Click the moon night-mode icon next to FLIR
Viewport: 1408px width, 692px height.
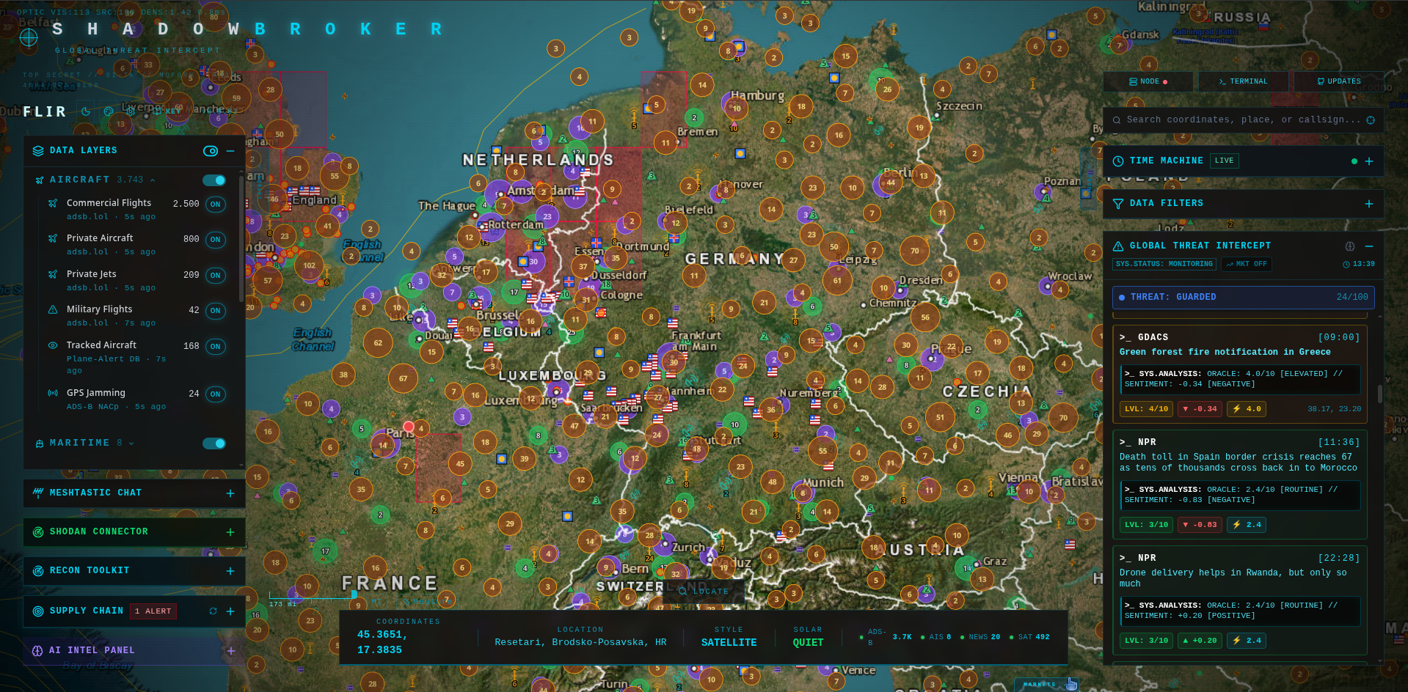[87, 111]
